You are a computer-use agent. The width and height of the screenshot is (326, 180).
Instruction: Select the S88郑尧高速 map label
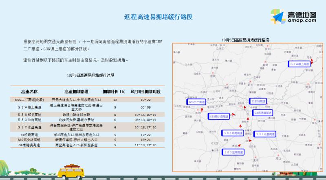[233, 133]
